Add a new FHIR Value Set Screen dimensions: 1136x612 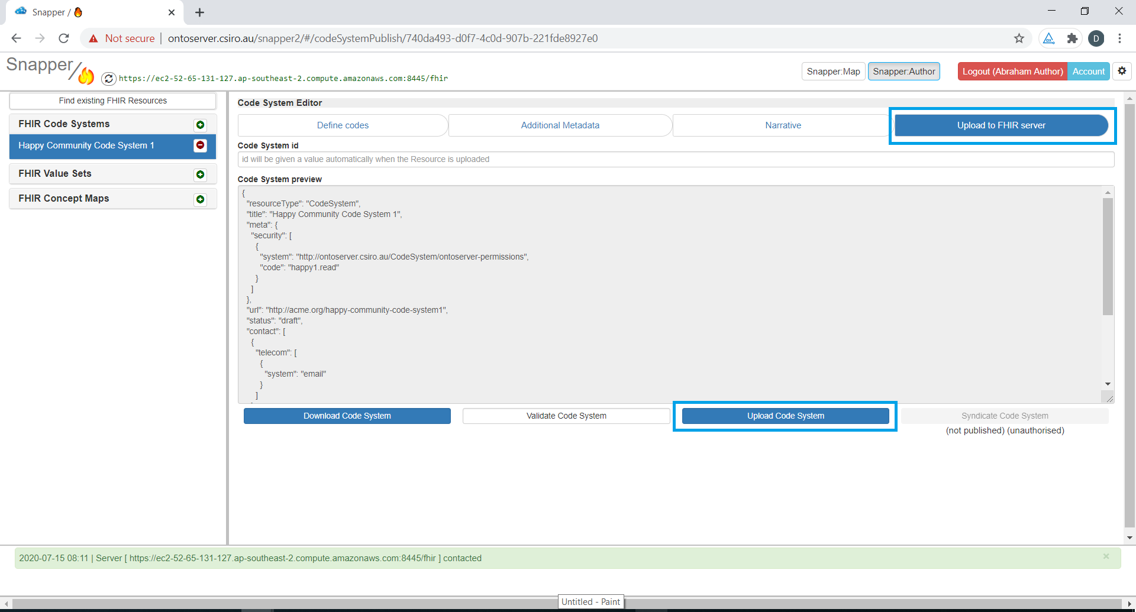(x=200, y=174)
